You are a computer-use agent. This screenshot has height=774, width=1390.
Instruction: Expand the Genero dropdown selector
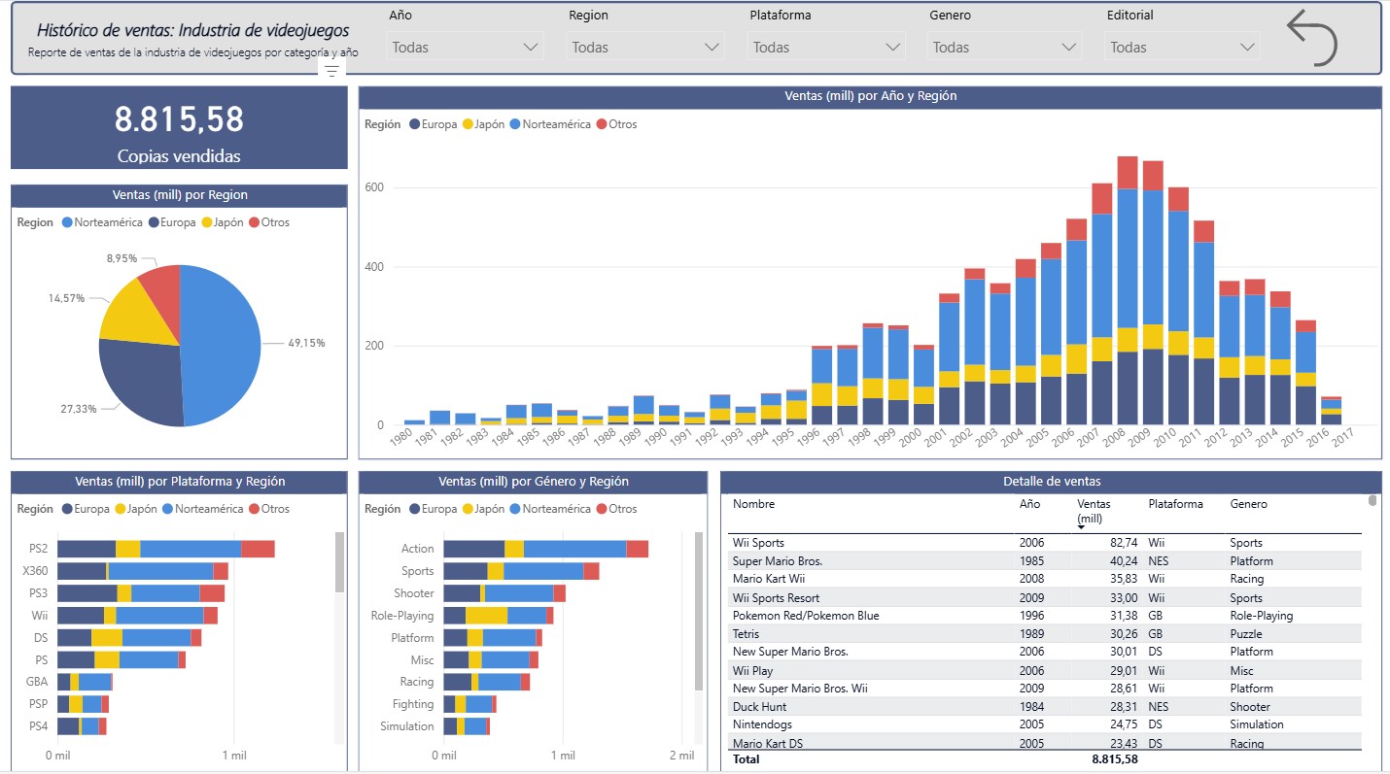[1005, 47]
